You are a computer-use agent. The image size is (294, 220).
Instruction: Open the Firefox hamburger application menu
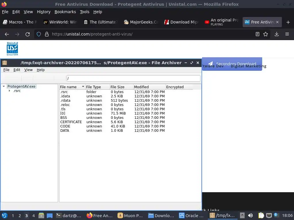(287, 34)
